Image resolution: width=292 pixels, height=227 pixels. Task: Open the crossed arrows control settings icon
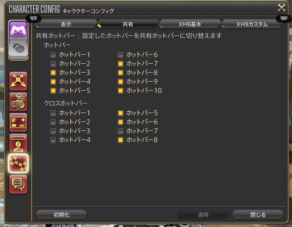point(18,81)
